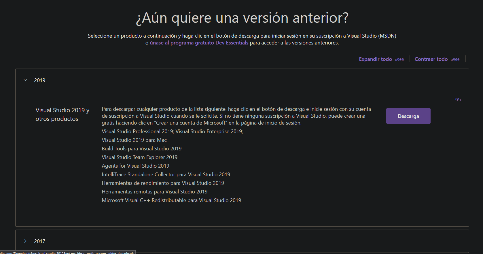Click Expandir todo link

point(375,59)
